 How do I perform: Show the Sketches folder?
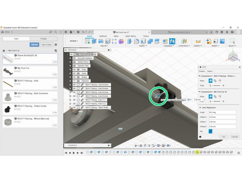click(x=74, y=81)
